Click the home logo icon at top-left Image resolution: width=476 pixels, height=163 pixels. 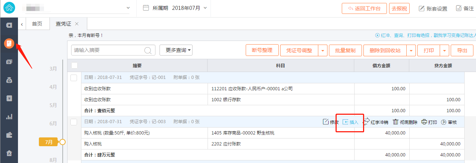[x=9, y=7]
